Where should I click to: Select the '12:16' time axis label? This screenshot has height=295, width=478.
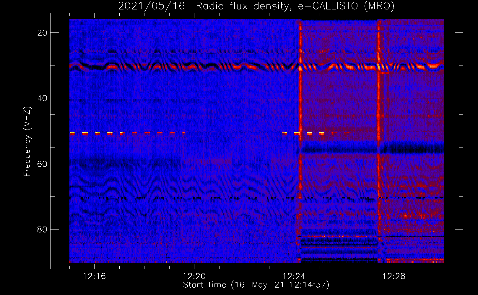[x=94, y=276]
